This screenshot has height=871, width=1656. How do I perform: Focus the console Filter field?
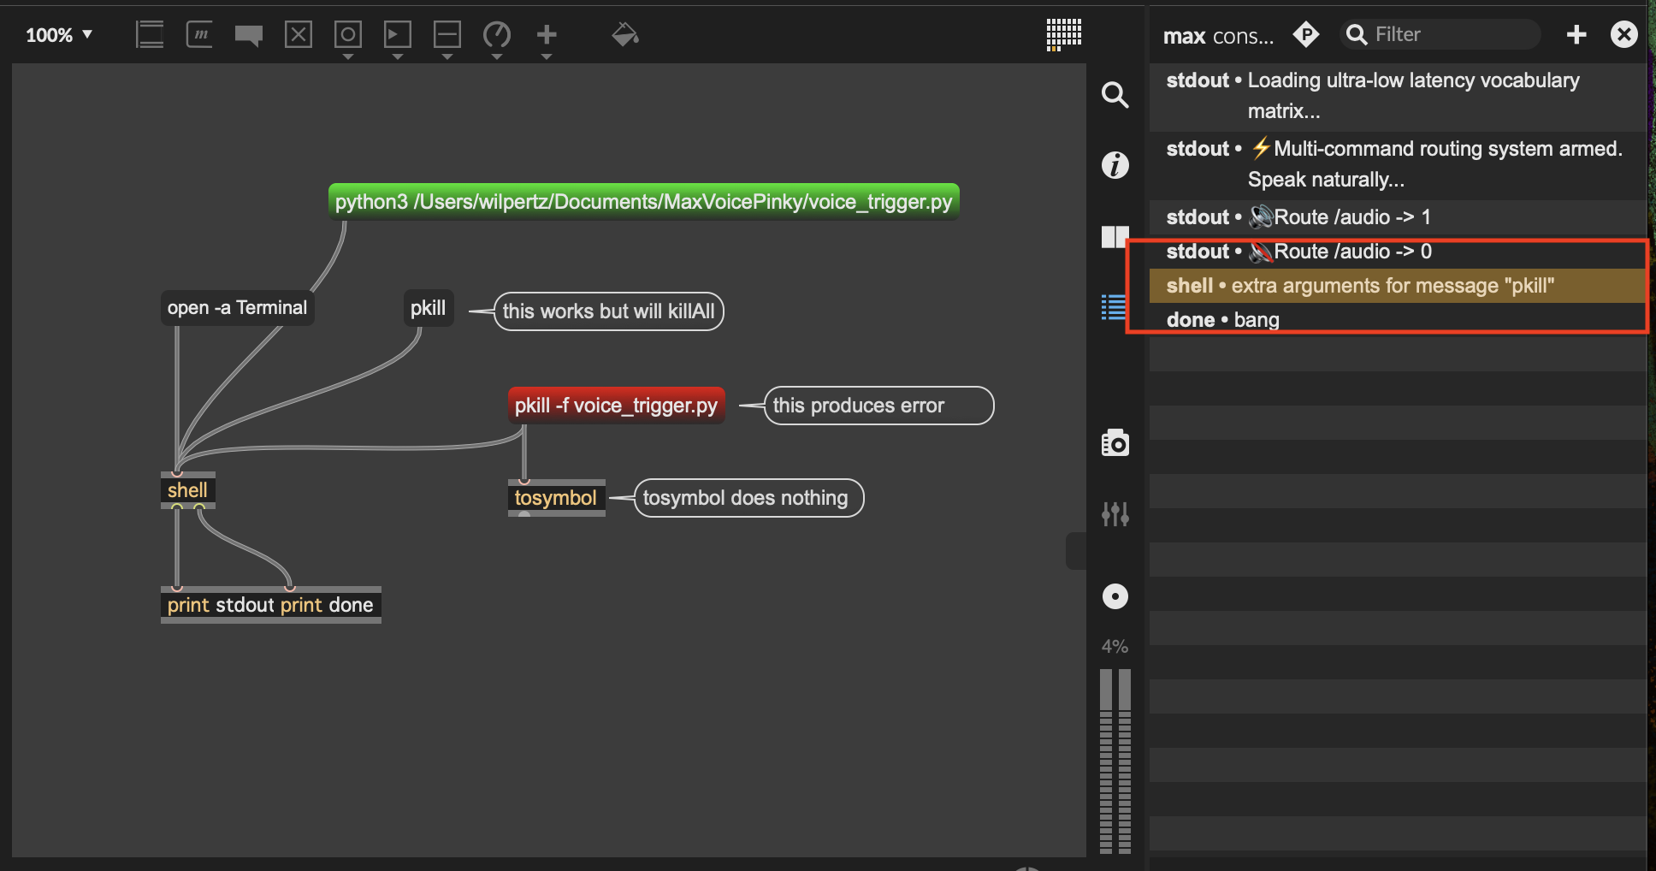1439,34
